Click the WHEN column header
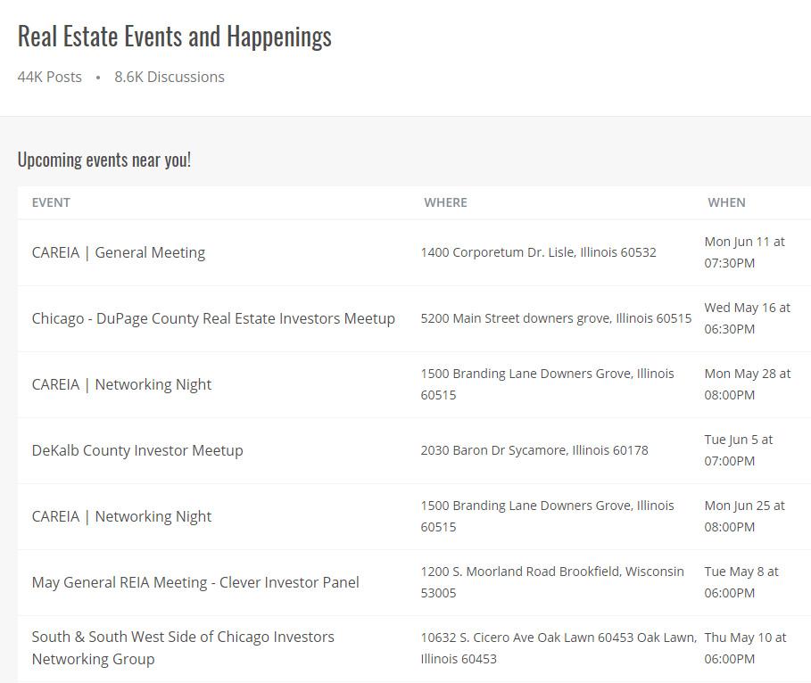The height and width of the screenshot is (683, 811). (x=726, y=202)
